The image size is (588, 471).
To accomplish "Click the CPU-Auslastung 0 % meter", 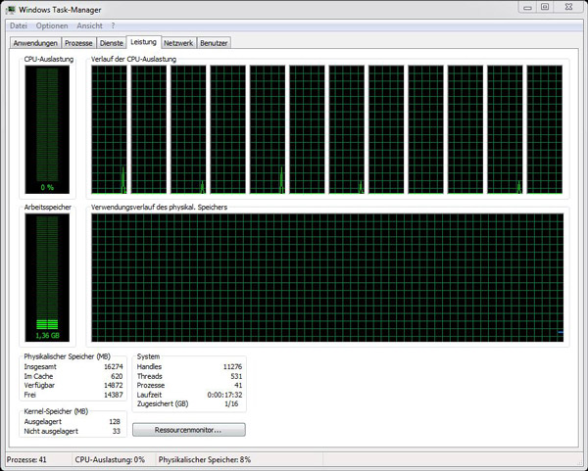I will 47,129.
